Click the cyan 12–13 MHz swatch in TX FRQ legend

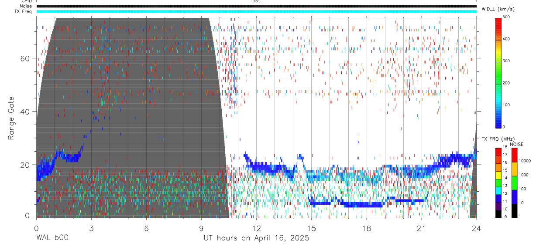498,190
